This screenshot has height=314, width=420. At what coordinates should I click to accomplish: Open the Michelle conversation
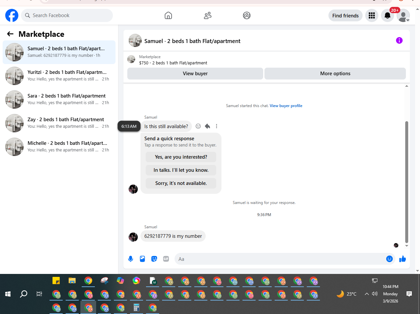pos(59,147)
